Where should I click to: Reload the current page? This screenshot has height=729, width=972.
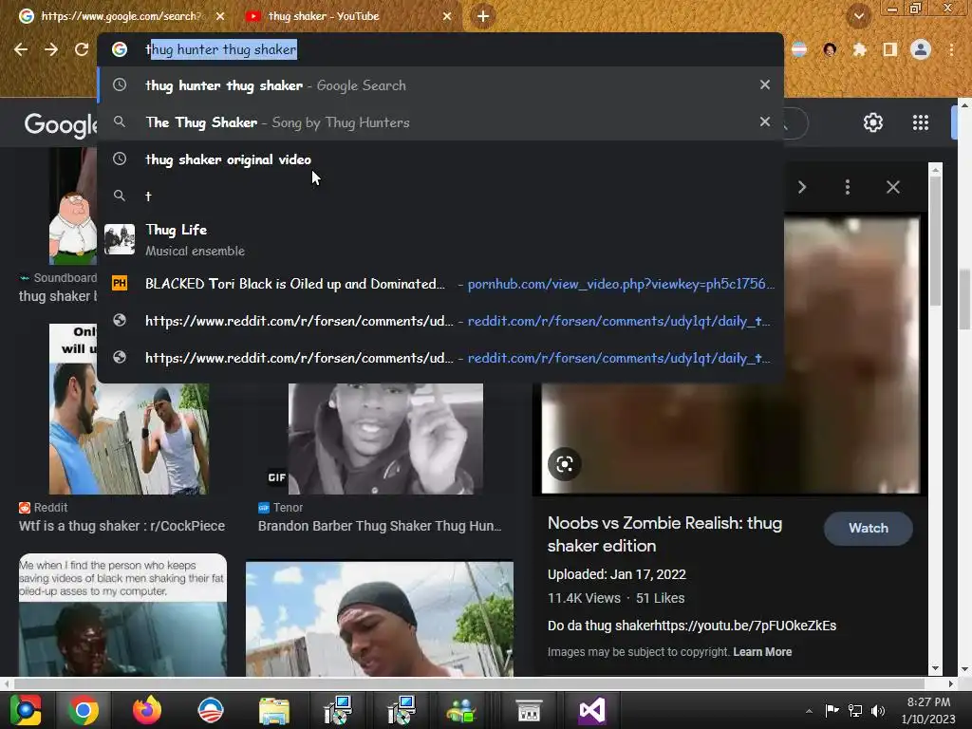click(x=82, y=49)
